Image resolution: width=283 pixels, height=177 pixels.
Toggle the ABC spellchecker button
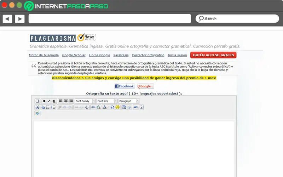37,113
